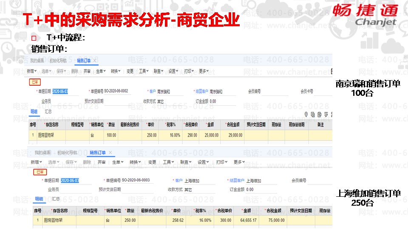Open 工具 dropdown in the 上海维加 order toolbar
This screenshot has width=408, height=229.
tap(168, 162)
